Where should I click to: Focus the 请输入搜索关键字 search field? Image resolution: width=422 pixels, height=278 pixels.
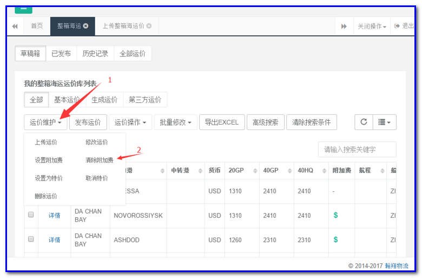point(357,149)
